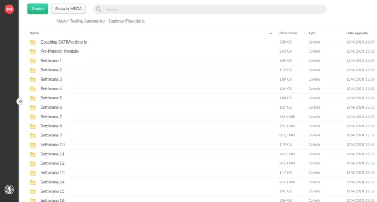The image size is (377, 202).
Task: Expand the sidebar with double-arrow button
Action: click(x=20, y=102)
